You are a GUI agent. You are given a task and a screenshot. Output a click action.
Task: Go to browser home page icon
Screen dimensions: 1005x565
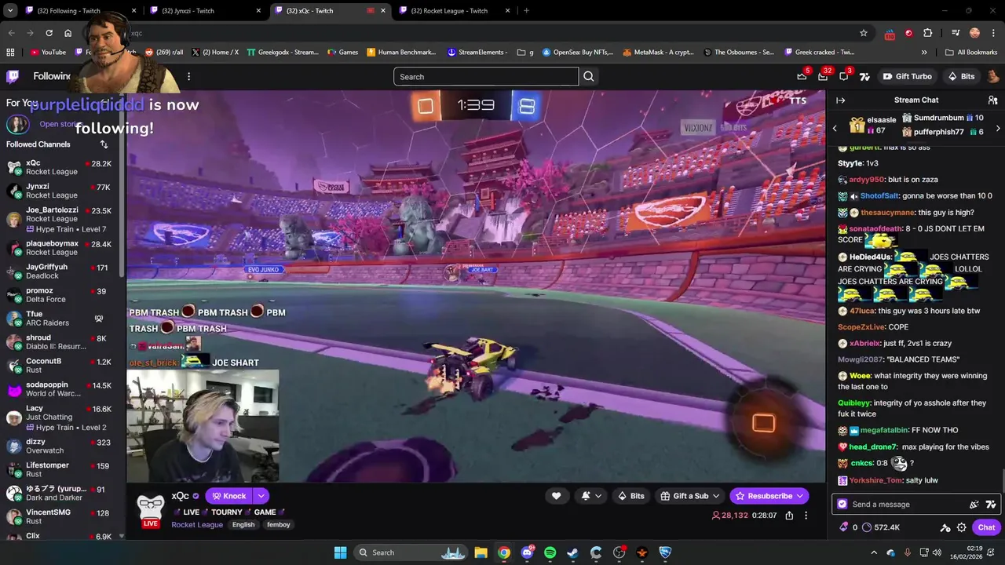[68, 33]
